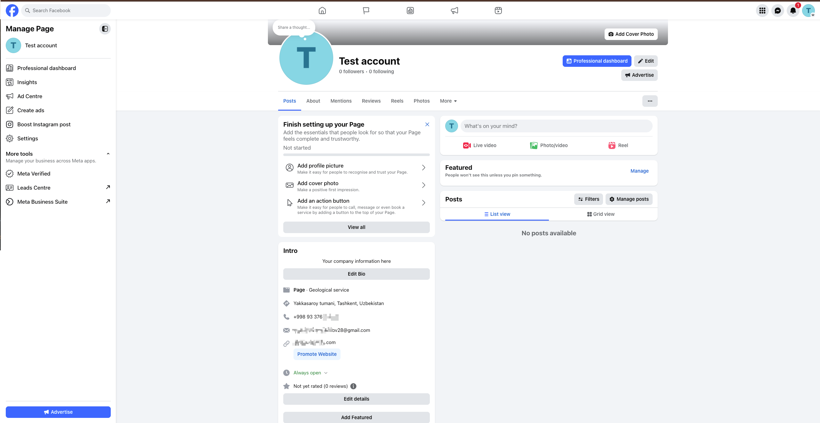Switch to the About tab
Screen dimensions: 820x423
[x=313, y=101]
